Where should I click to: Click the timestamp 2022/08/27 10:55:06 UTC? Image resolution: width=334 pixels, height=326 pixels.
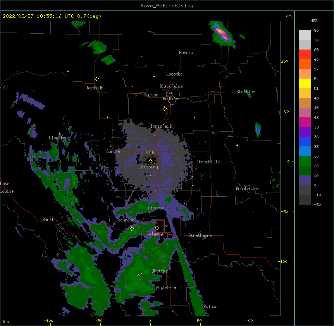38,16
